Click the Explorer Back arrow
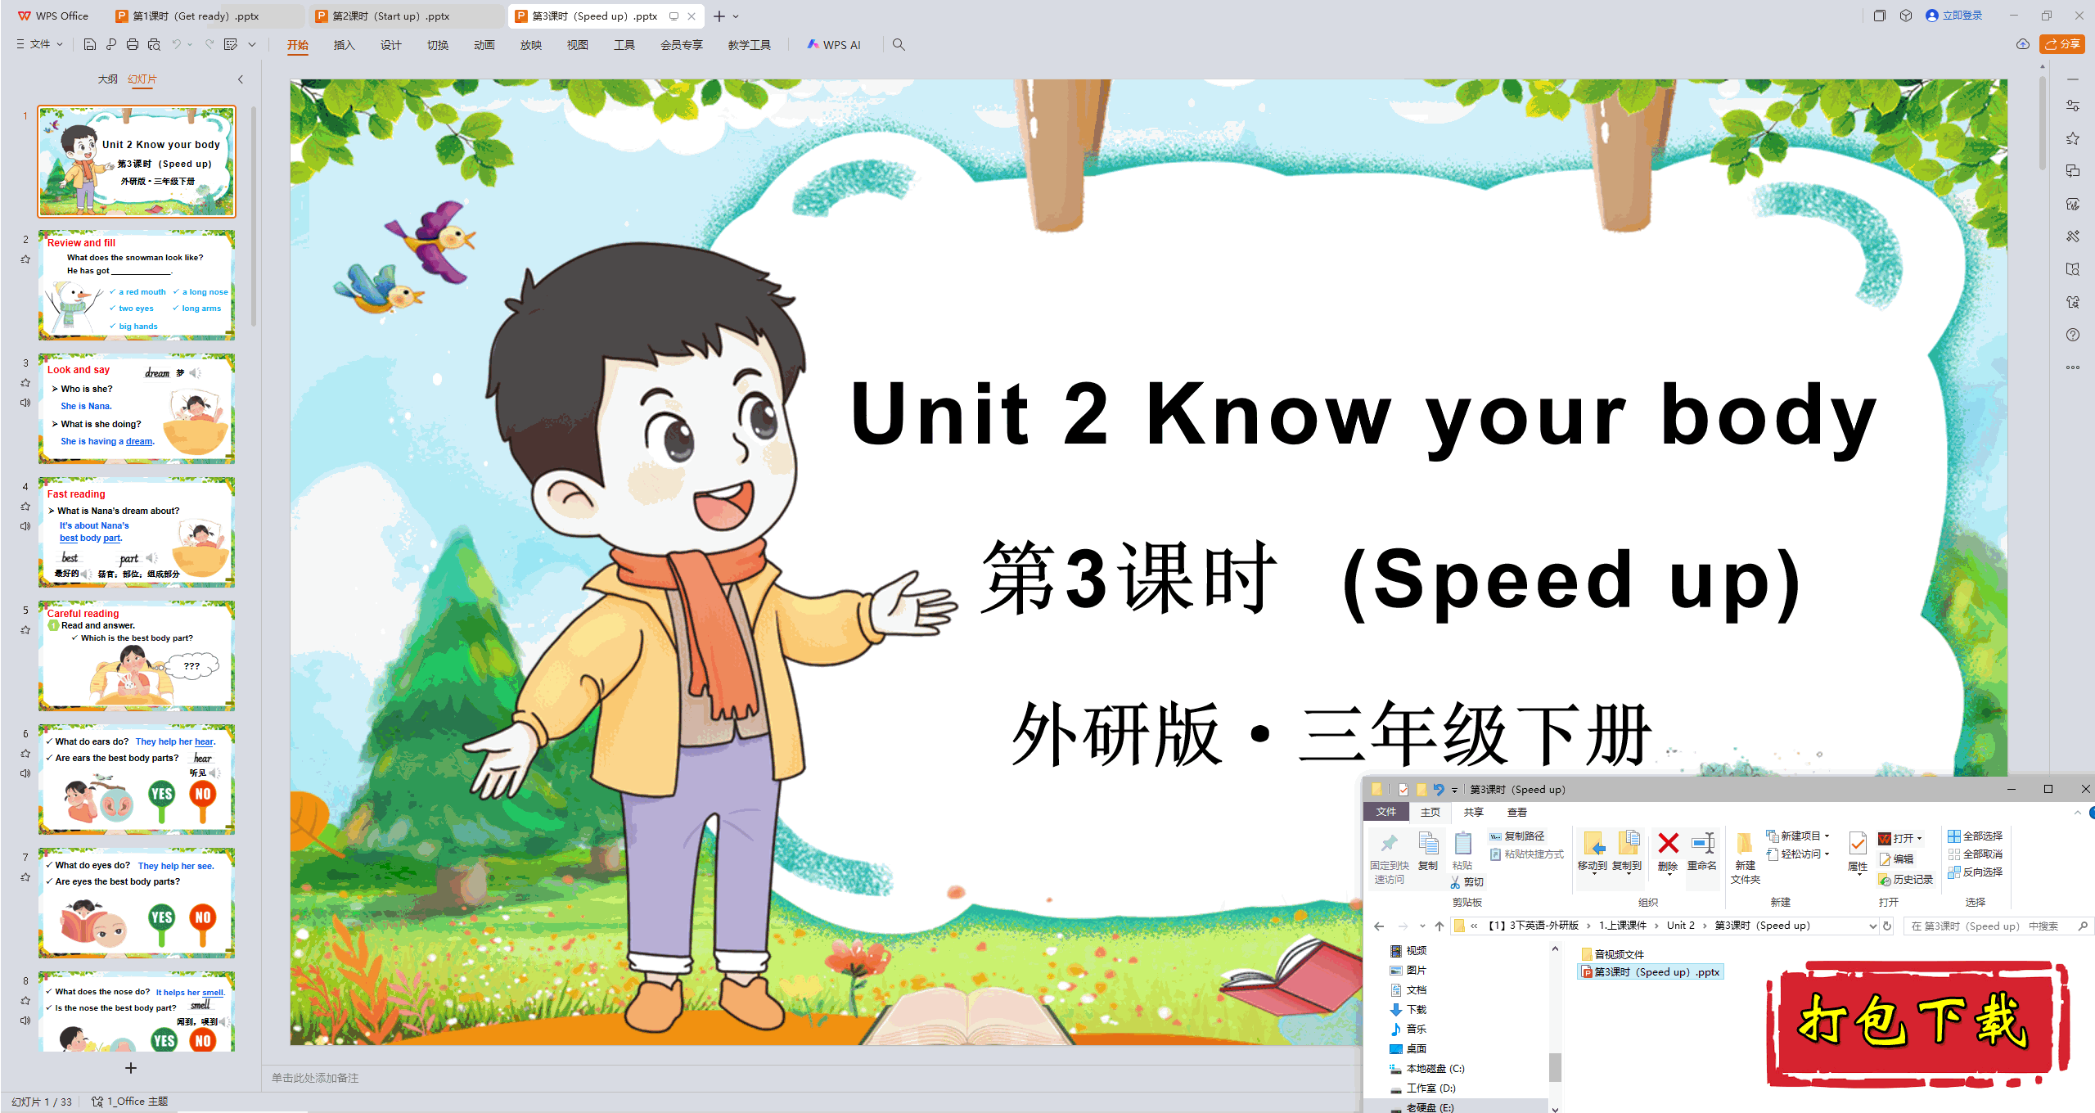 click(x=1379, y=926)
